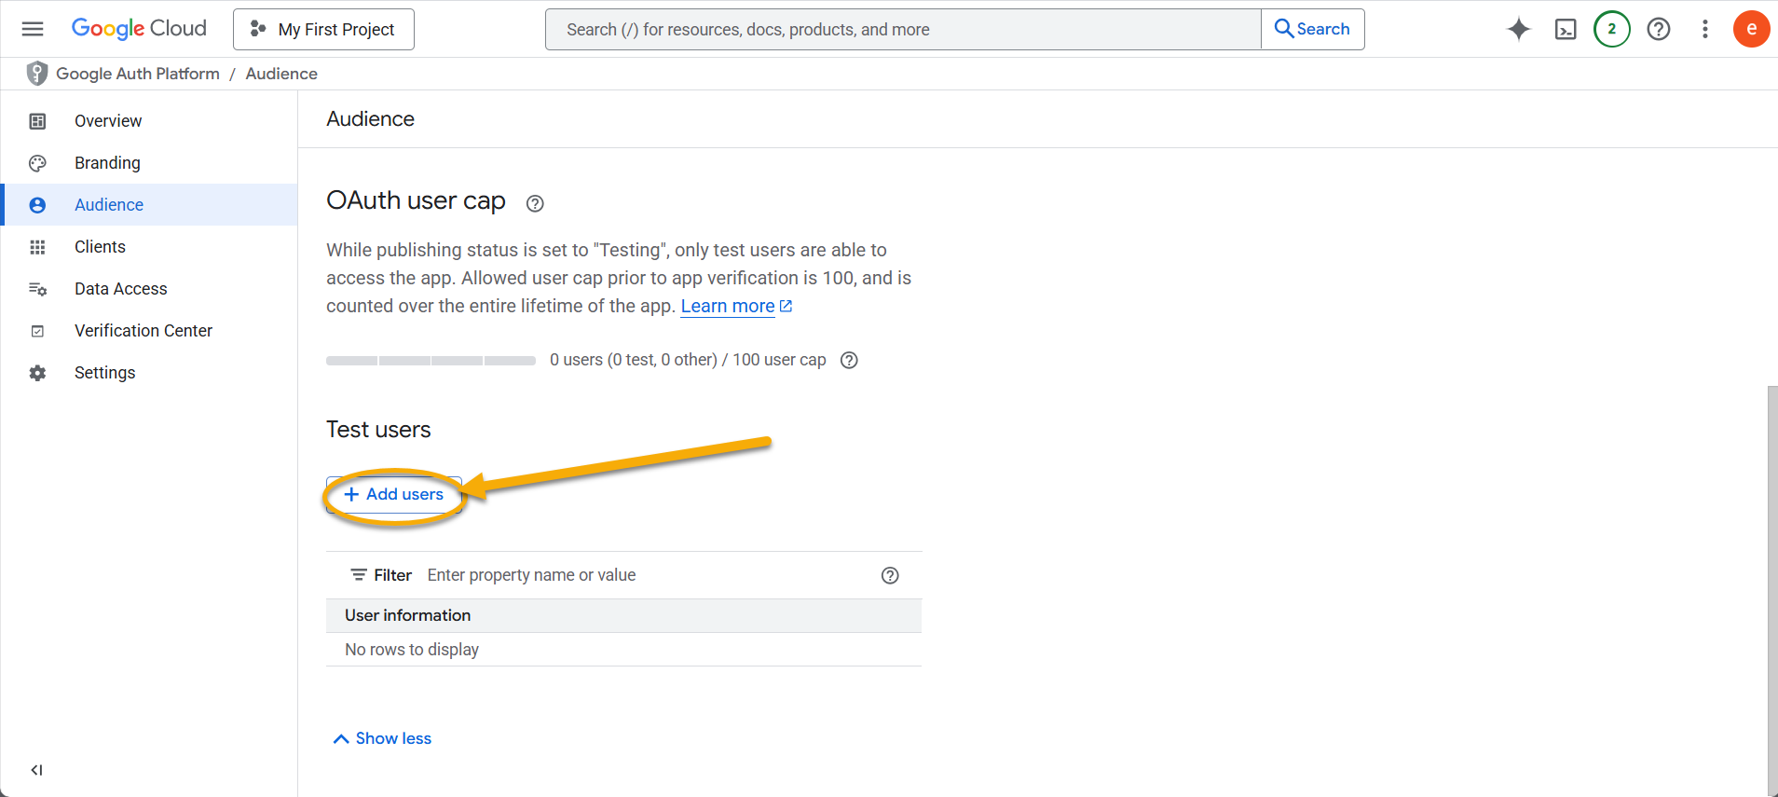
Task: Click the blue Search button
Action: coord(1313,29)
